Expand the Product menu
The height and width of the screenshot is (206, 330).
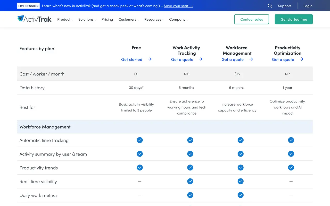[65, 19]
